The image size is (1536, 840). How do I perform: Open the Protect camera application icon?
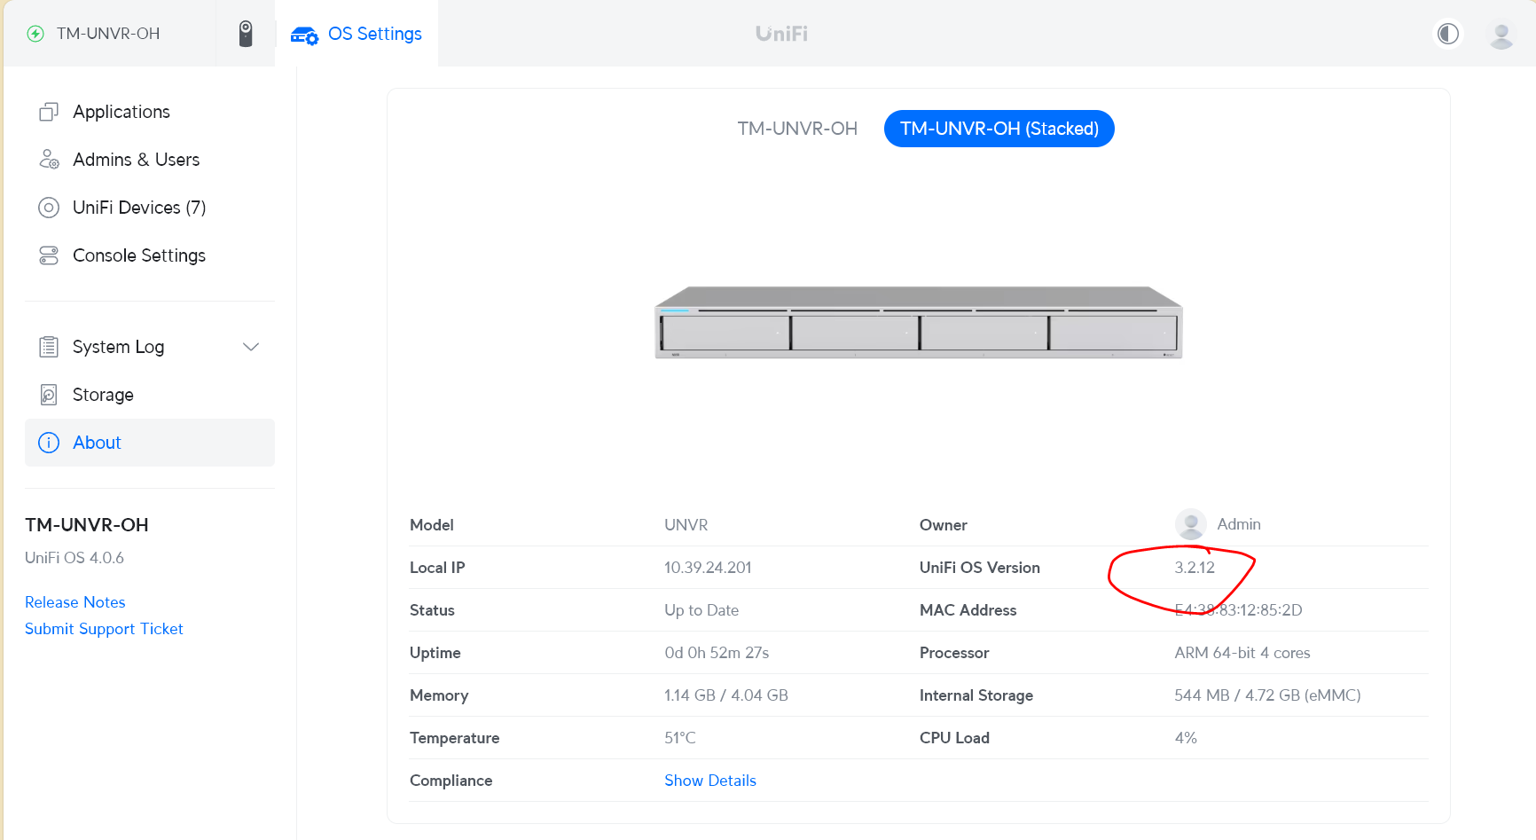pos(246,34)
